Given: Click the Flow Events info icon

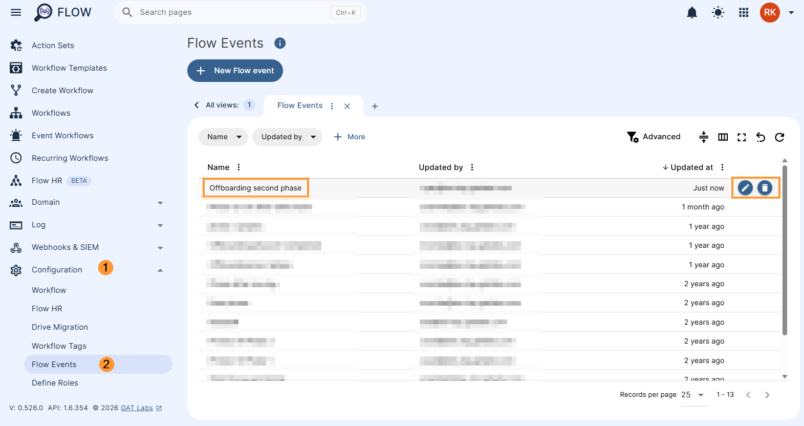Looking at the screenshot, I should (x=280, y=43).
